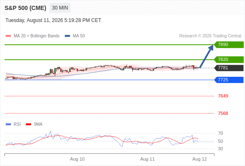Screen dimensions: 245x166
Task: Toggle the MA 20 + Bollinger Bands legend label
Action: [x=37, y=36]
